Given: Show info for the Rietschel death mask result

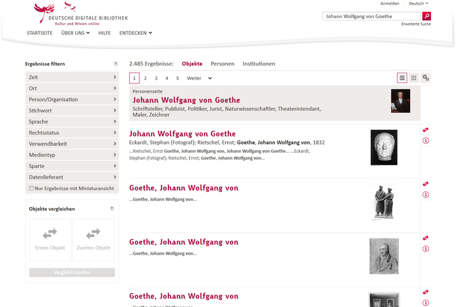Looking at the screenshot, I should (x=426, y=140).
